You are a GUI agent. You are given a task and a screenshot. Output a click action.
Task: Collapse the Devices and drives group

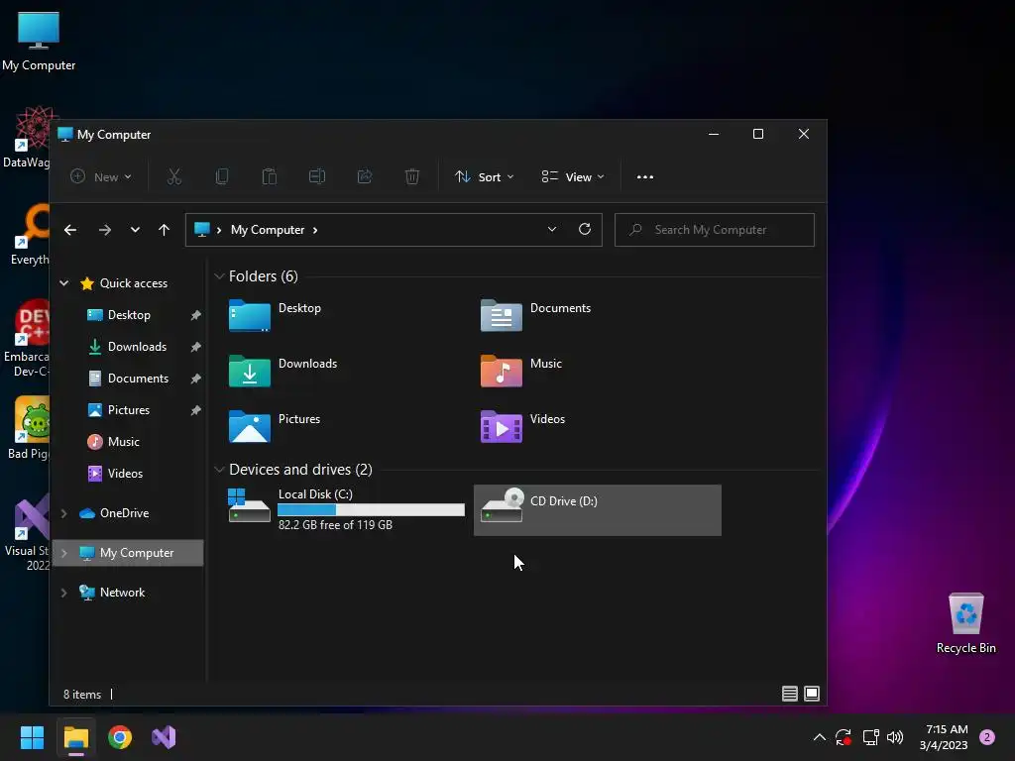(x=219, y=469)
